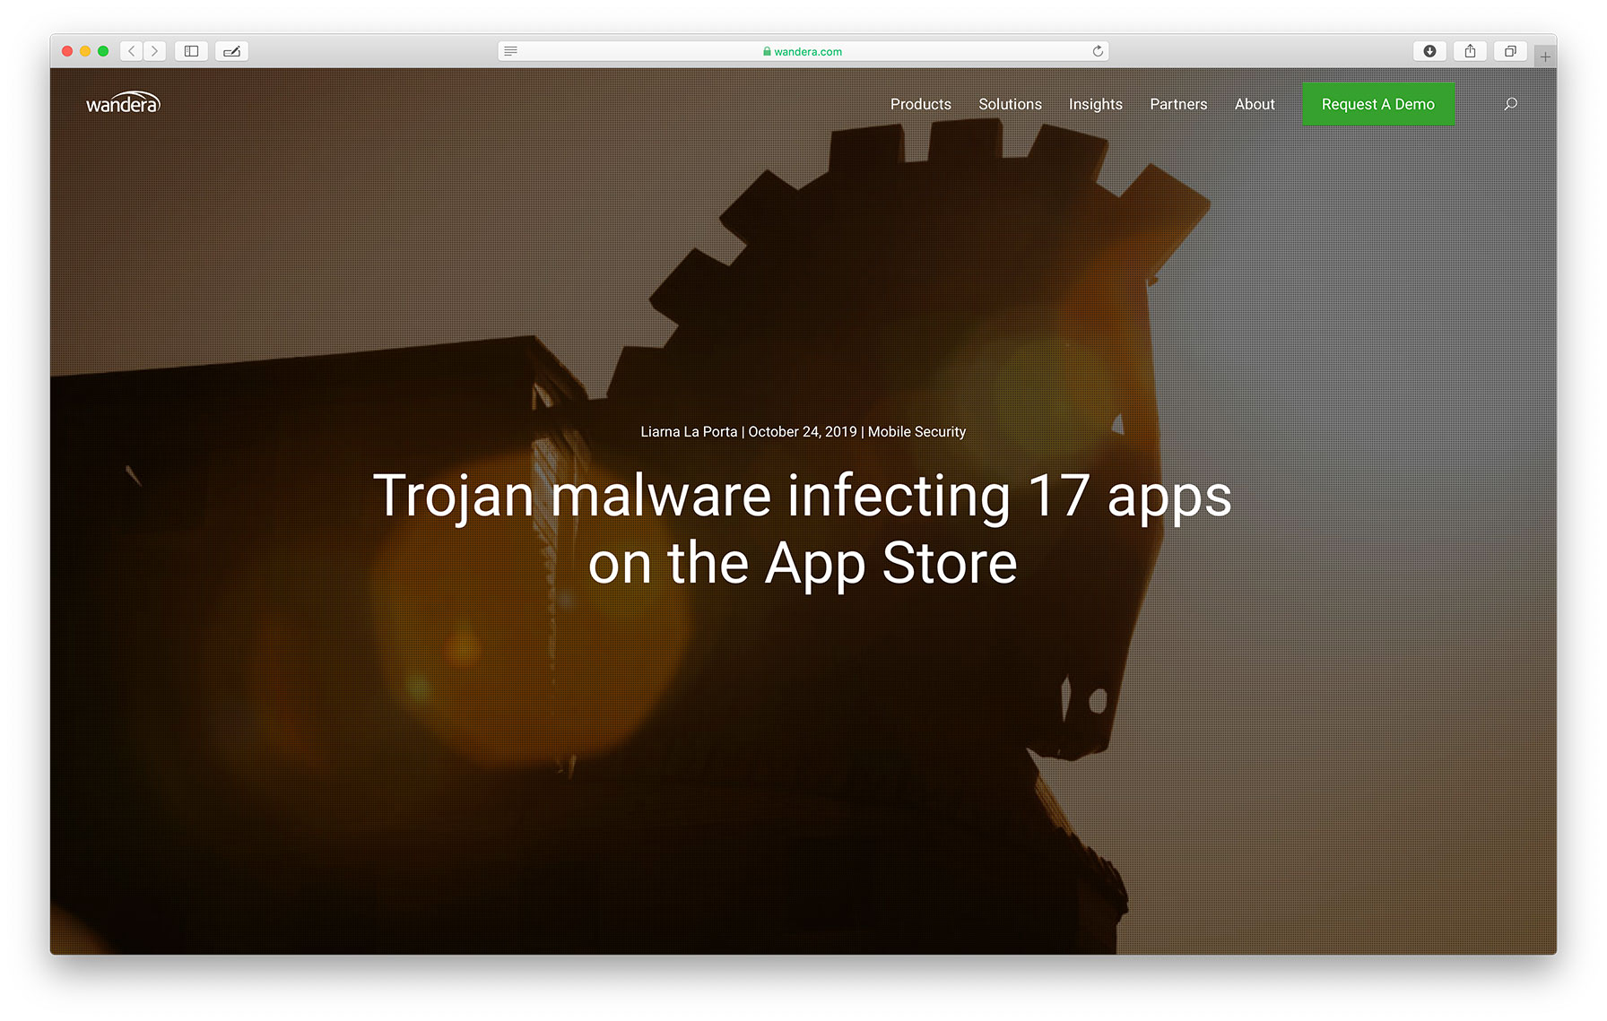Show Safari downloads icon
This screenshot has height=1021, width=1607.
1429,51
